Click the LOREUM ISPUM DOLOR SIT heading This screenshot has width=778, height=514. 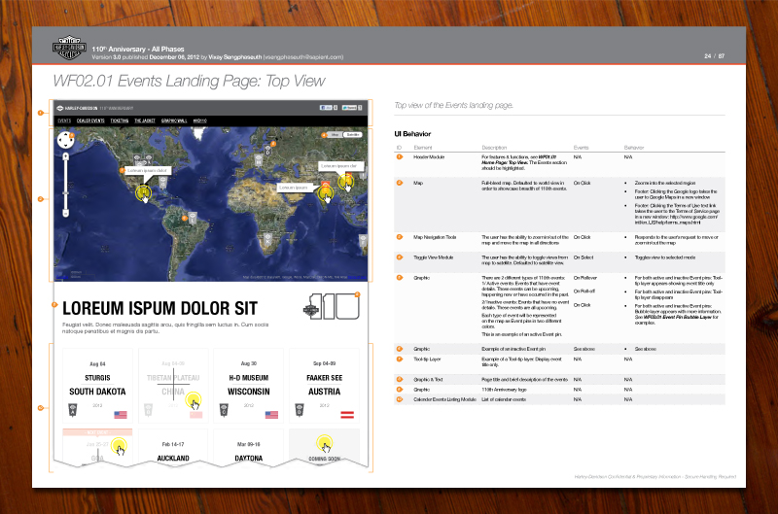(x=159, y=308)
